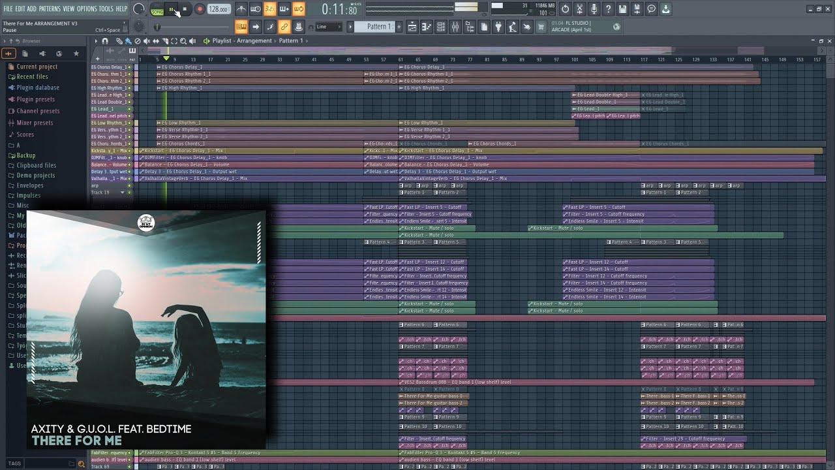Screen dimensions: 835x470
Task: Open the mixer window icon
Action: (x=455, y=27)
